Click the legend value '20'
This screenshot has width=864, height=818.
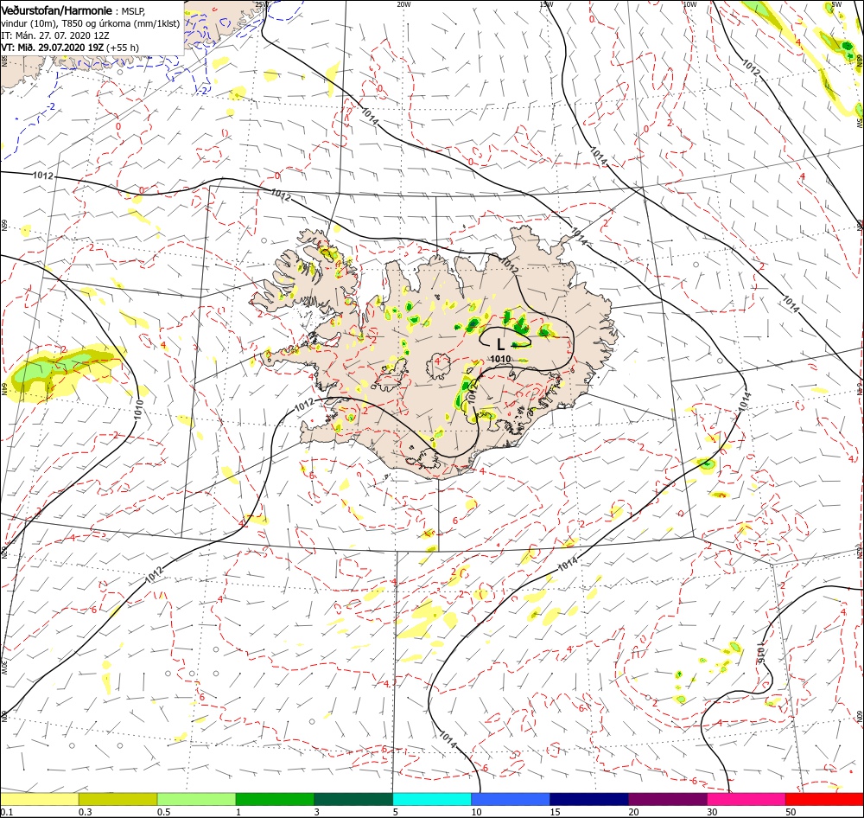[633, 812]
